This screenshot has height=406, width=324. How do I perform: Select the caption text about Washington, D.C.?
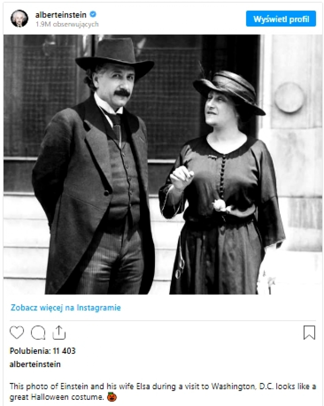(163, 392)
